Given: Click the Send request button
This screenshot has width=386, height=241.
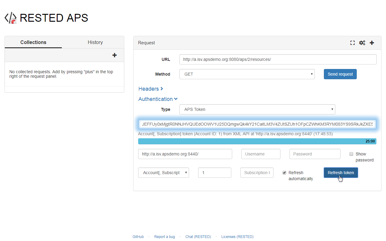Looking at the screenshot, I should tap(340, 74).
